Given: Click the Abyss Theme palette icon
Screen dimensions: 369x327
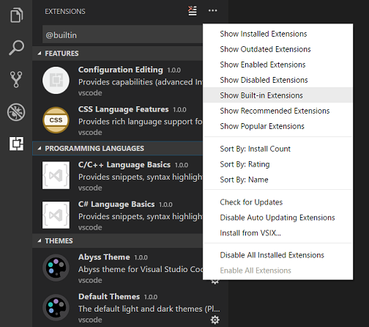Looking at the screenshot, I should (56, 268).
